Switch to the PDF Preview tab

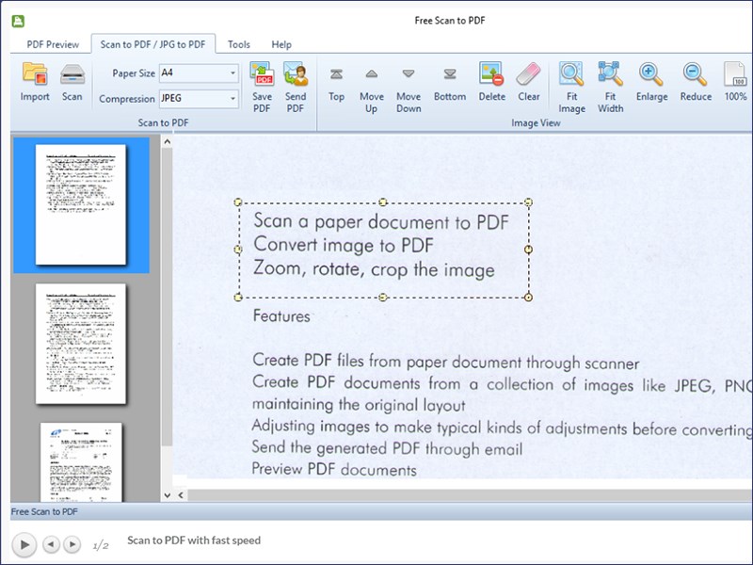click(x=51, y=44)
